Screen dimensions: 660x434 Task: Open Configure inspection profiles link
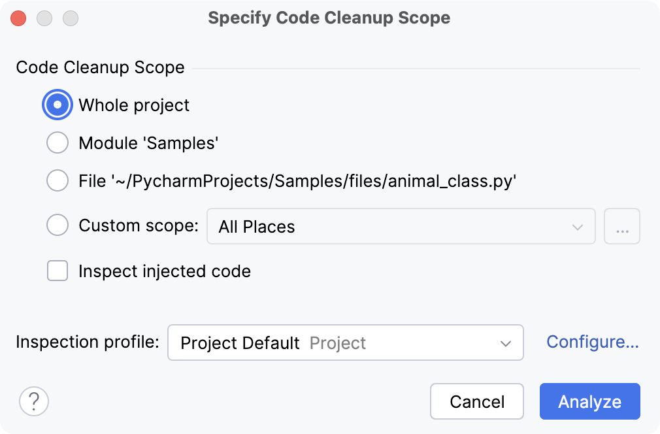point(591,342)
